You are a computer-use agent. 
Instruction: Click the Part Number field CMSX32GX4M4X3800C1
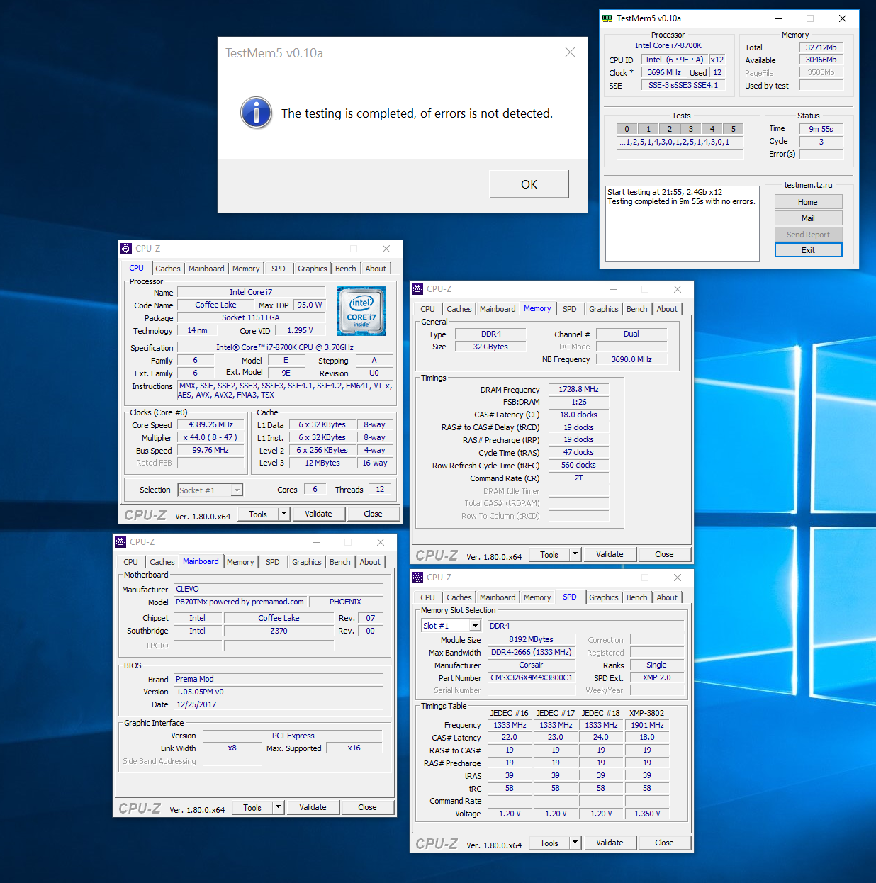click(531, 677)
